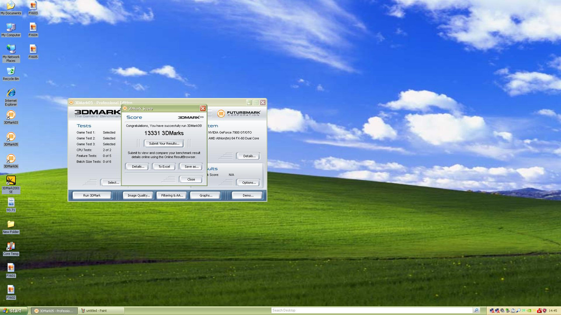Click the Save as... button

191,167
